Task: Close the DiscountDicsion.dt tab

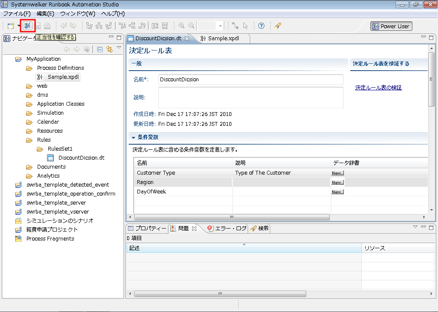Action: click(x=187, y=38)
